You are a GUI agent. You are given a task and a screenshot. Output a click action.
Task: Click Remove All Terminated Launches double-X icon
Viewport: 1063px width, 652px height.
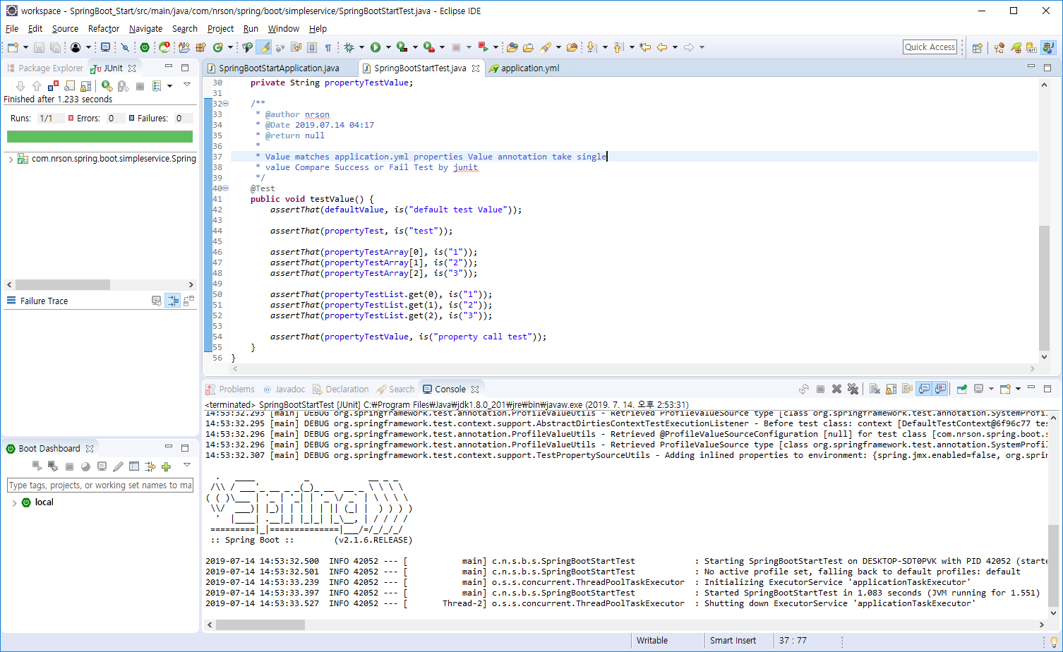tap(853, 389)
